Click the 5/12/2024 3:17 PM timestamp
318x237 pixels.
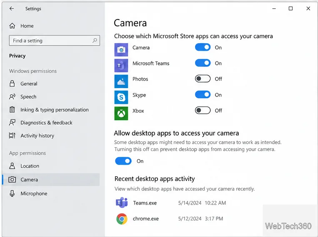pos(200,219)
